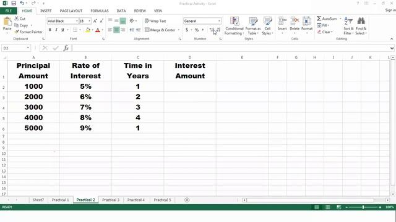Toggle bold formatting
This screenshot has width=396, height=222.
49,30
